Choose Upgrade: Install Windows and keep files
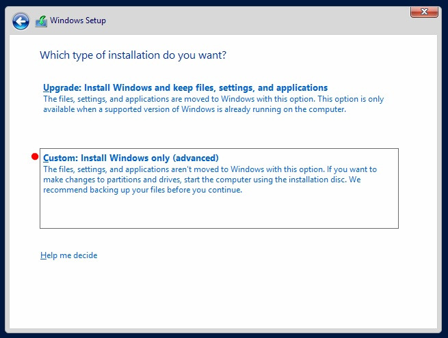 pyautogui.click(x=185, y=87)
